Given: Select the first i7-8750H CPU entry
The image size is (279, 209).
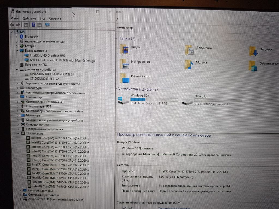Looking at the screenshot, I should (60, 138).
